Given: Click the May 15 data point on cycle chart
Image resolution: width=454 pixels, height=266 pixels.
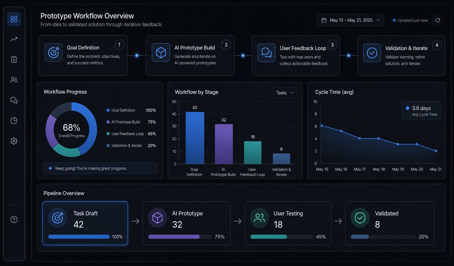Looking at the screenshot, I should click(322, 125).
